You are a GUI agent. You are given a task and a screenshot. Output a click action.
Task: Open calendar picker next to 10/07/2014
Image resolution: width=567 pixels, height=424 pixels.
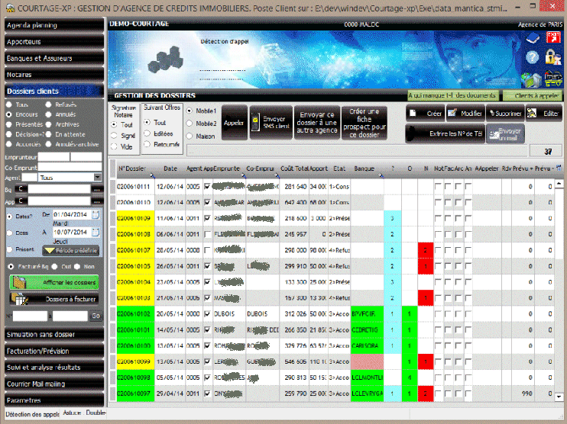96,231
